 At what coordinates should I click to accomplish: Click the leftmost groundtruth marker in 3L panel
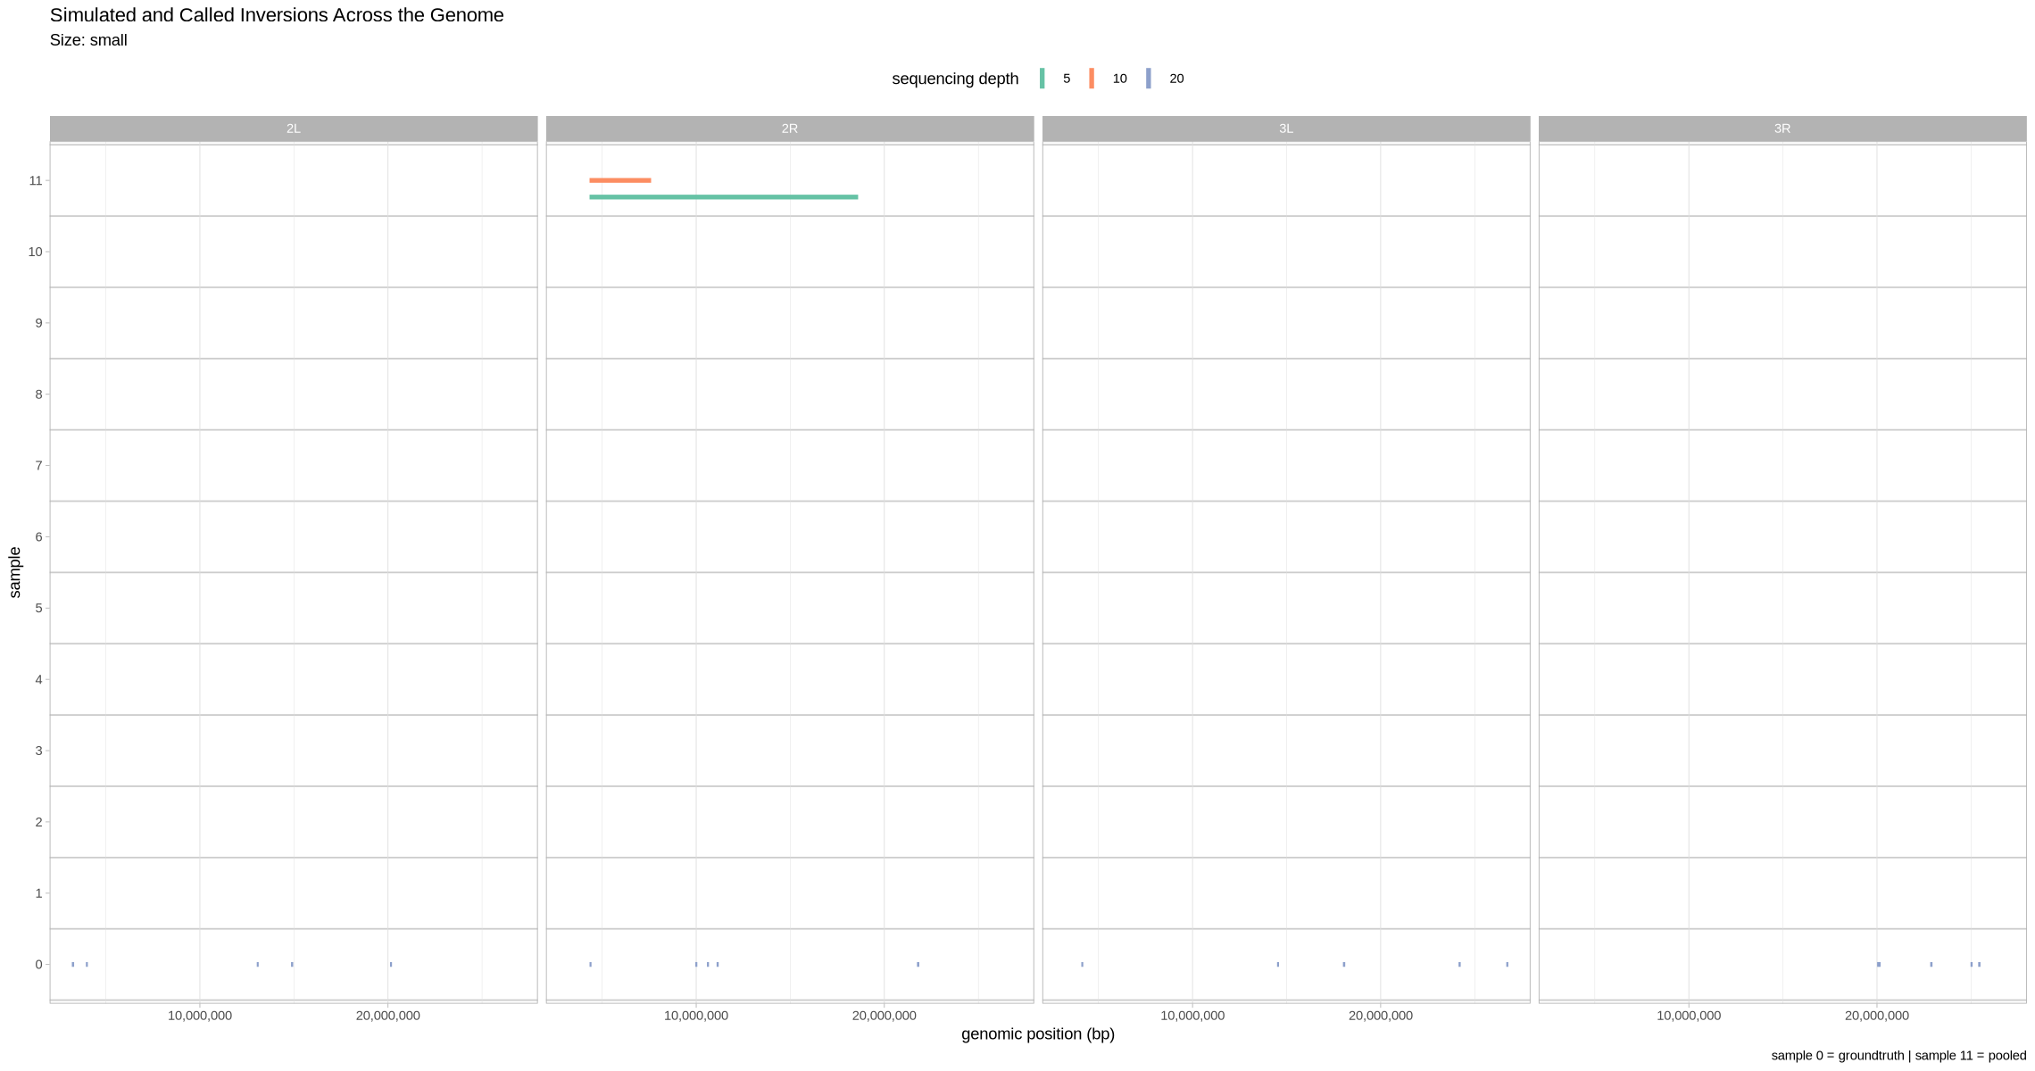click(1082, 964)
